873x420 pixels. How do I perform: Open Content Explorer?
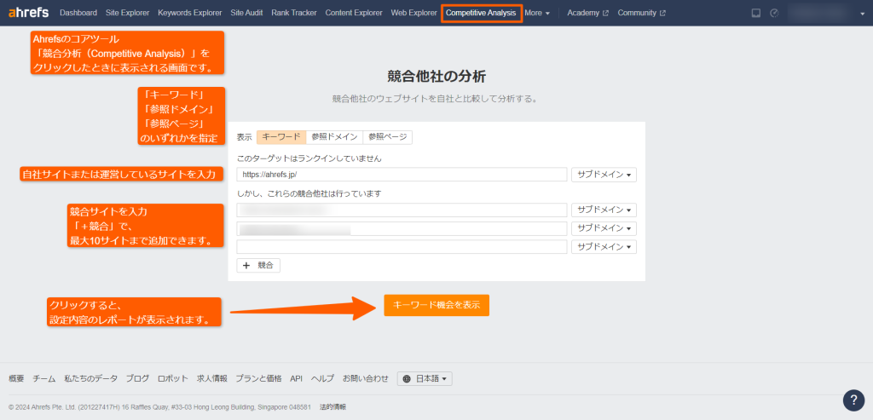[354, 13]
